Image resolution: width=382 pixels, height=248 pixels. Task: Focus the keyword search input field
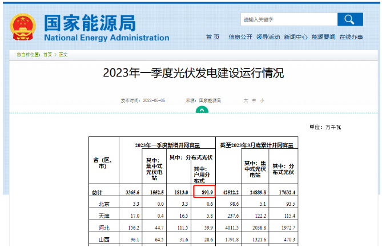[x=288, y=19]
